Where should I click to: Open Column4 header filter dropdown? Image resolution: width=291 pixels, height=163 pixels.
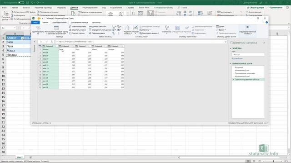point(106,46)
